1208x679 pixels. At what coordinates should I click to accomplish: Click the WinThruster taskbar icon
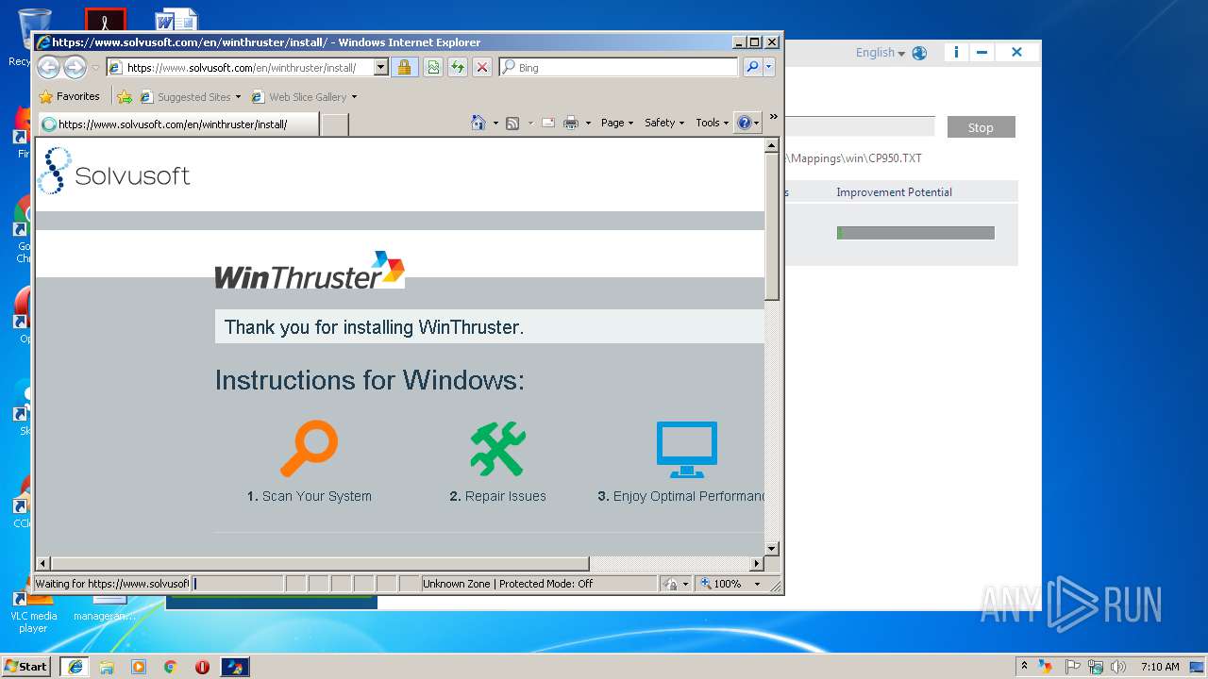tap(235, 667)
